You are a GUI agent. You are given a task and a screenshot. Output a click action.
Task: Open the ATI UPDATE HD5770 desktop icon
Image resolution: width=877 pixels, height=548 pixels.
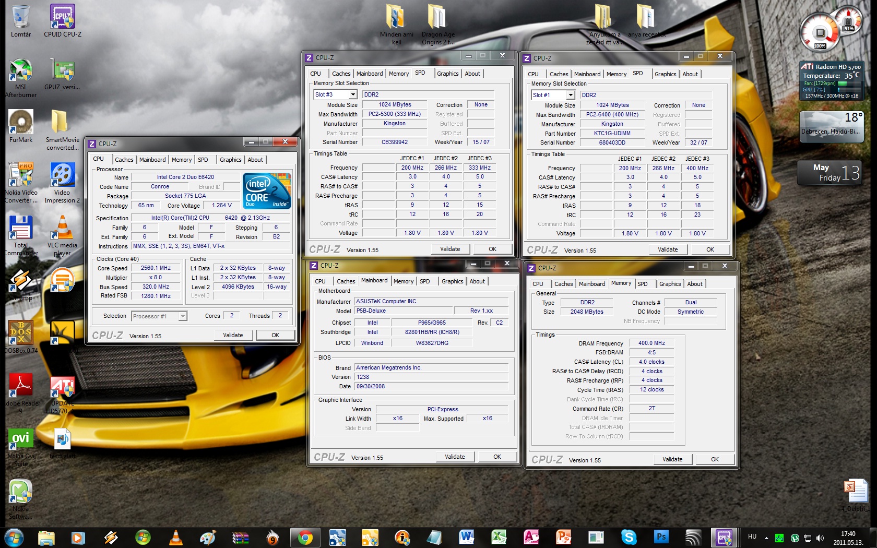63,395
